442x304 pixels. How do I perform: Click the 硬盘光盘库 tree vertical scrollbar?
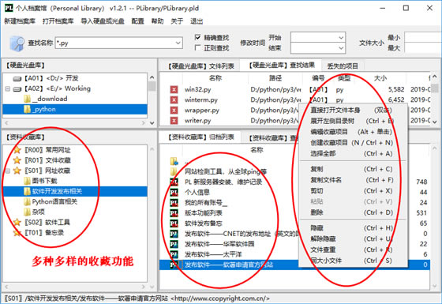152,100
